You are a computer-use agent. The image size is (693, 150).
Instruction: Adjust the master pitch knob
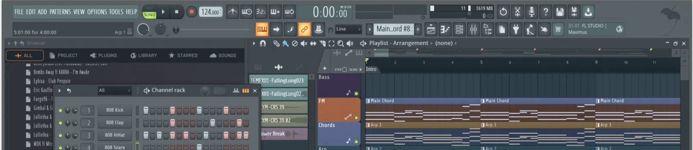tap(160, 29)
